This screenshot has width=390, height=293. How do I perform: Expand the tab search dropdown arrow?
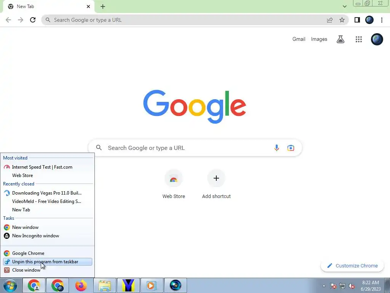coord(344,6)
